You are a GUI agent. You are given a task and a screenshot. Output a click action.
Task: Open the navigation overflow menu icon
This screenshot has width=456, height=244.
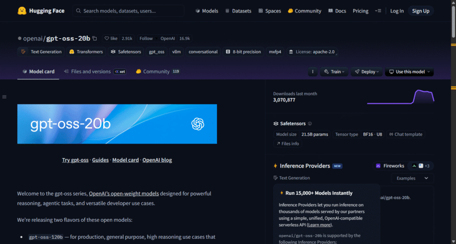(378, 11)
